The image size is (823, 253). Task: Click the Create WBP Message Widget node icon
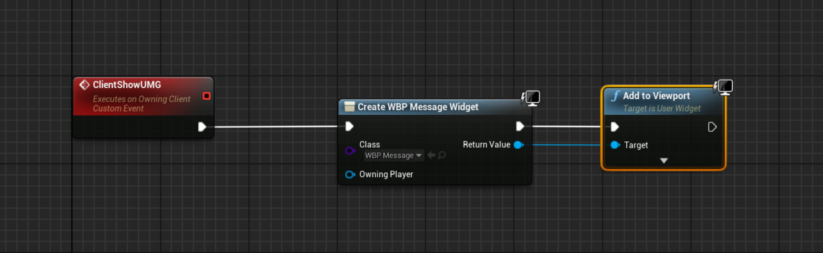349,107
